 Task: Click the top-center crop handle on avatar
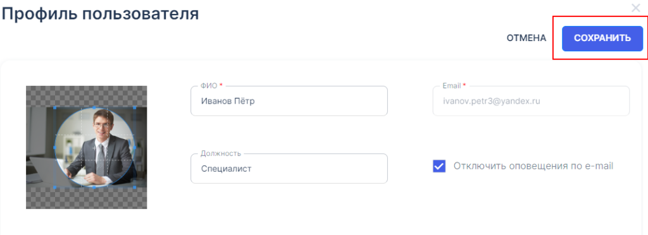click(94, 107)
